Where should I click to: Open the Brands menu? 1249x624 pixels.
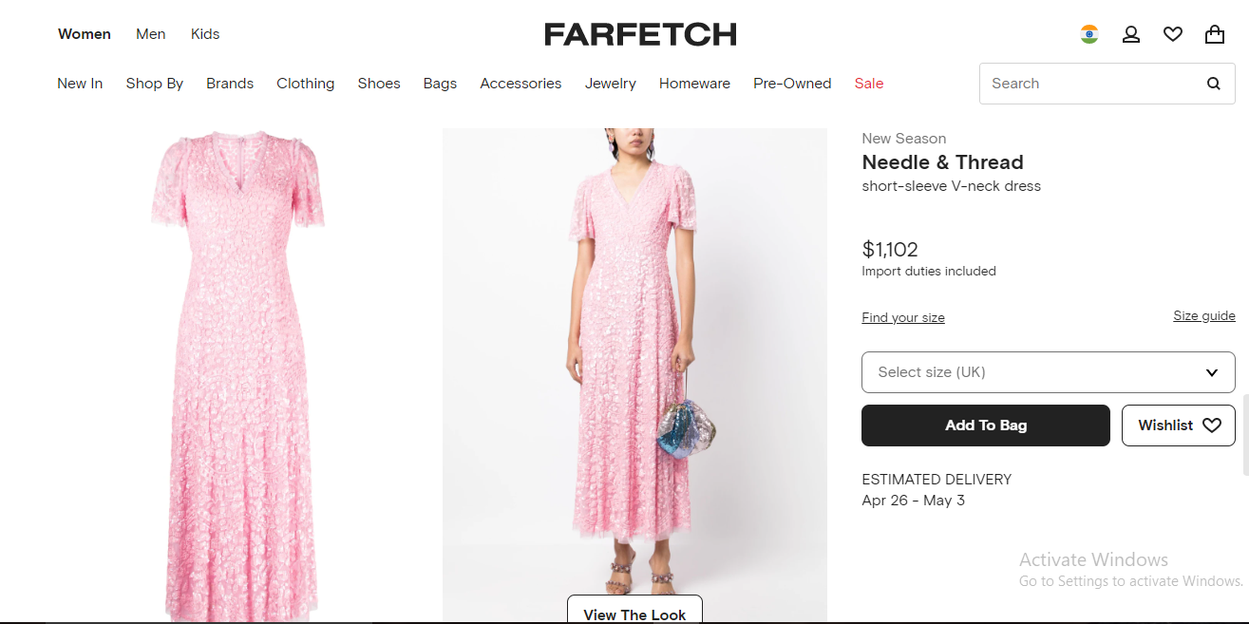click(x=230, y=84)
